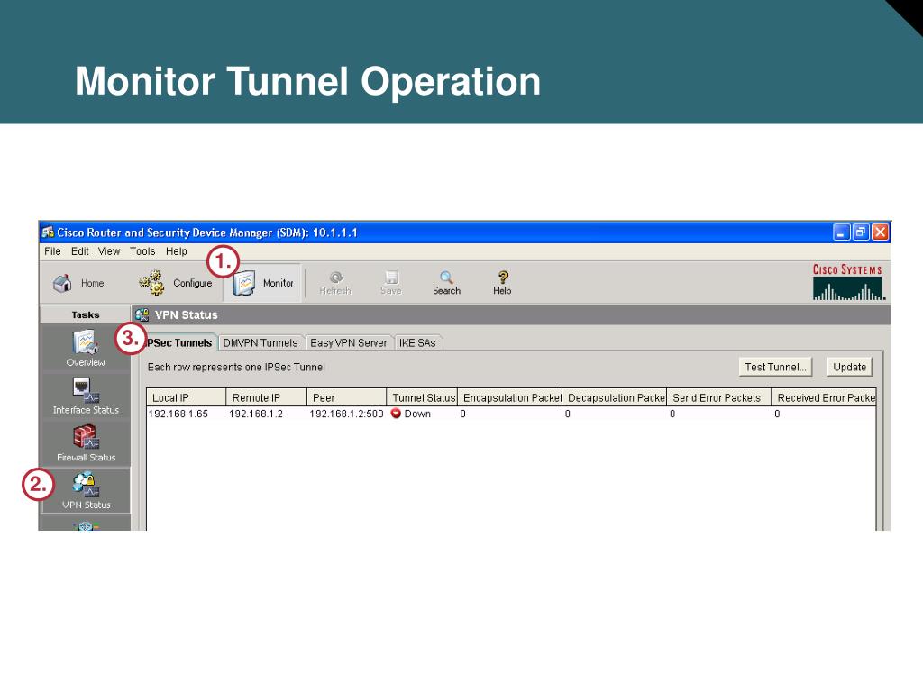The width and height of the screenshot is (923, 692).
Task: Switch to the DMVPN Tunnels tab
Action: tap(260, 342)
